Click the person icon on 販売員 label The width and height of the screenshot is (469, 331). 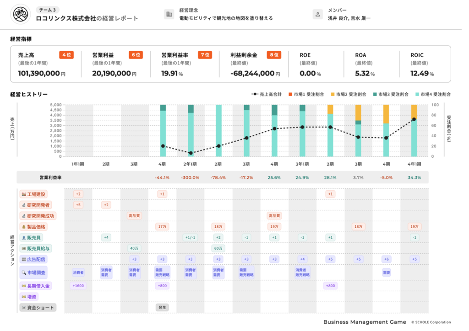click(x=24, y=238)
